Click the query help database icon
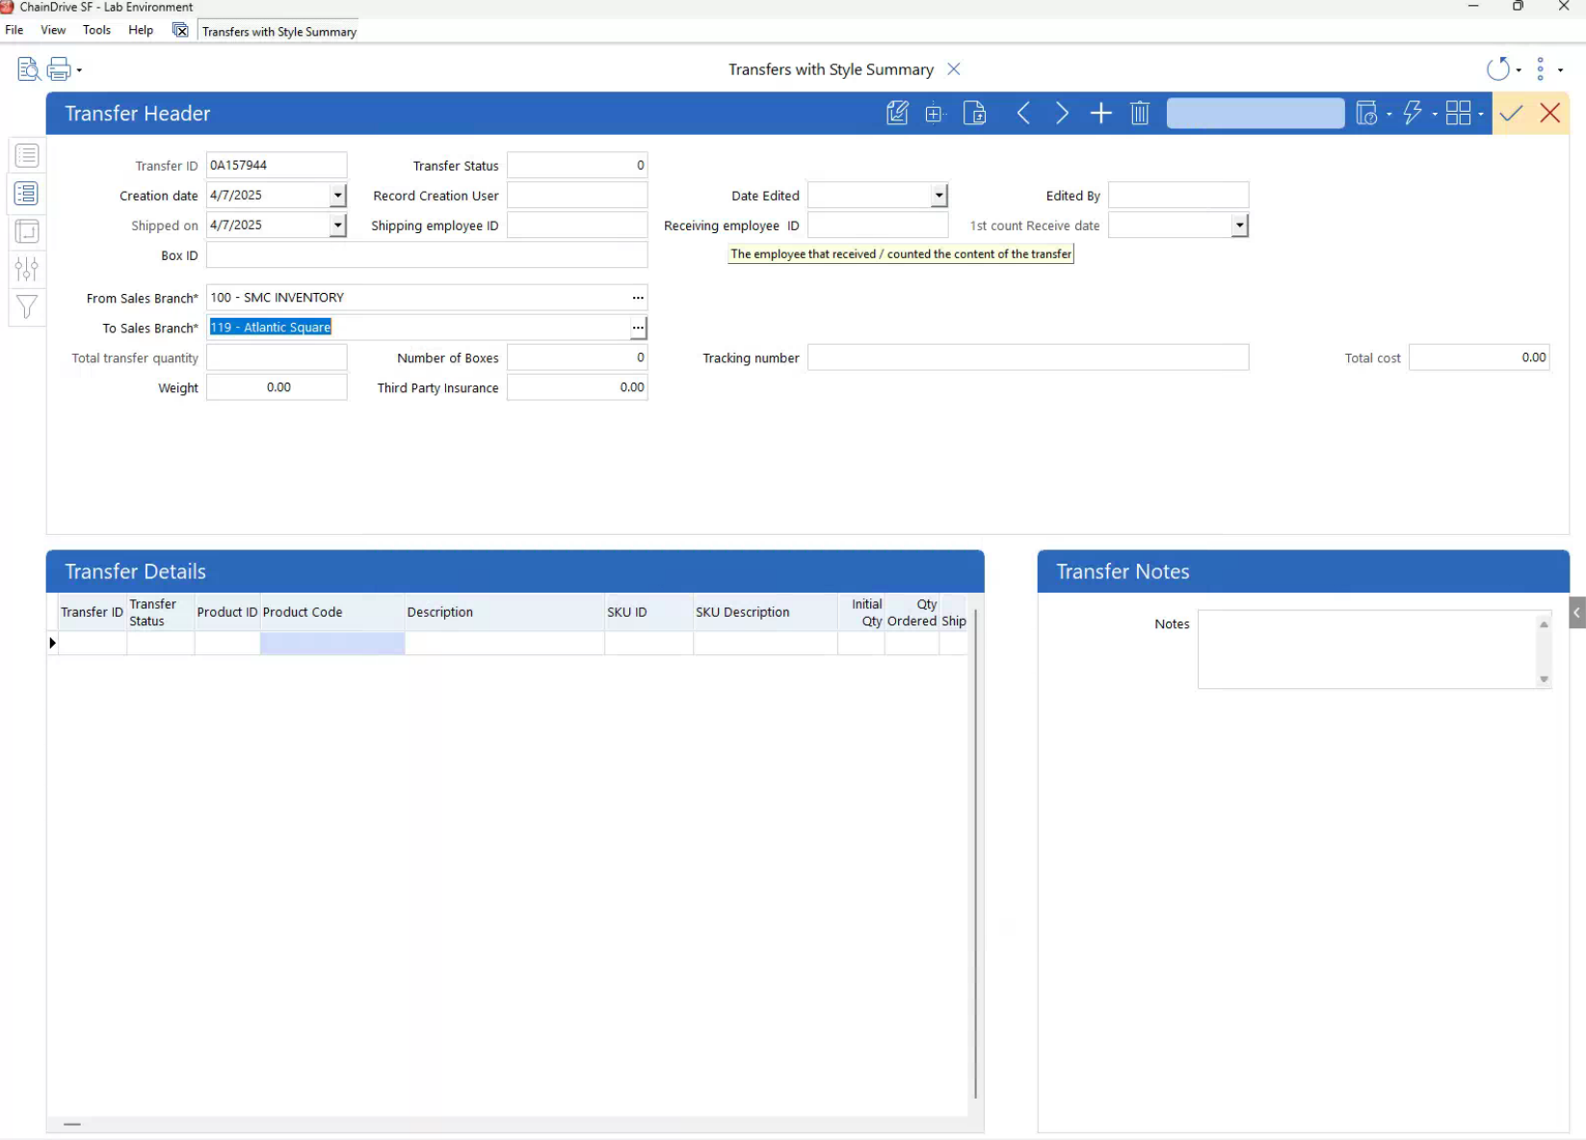 pyautogui.click(x=1366, y=114)
